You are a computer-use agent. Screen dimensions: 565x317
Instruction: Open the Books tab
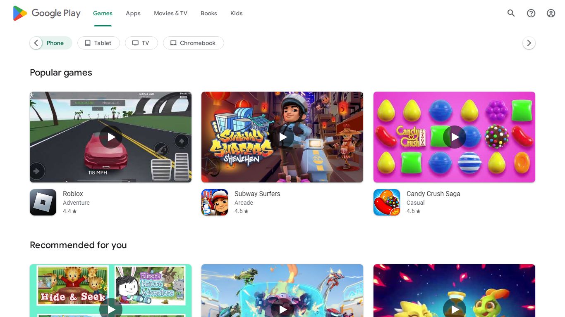pos(209,13)
